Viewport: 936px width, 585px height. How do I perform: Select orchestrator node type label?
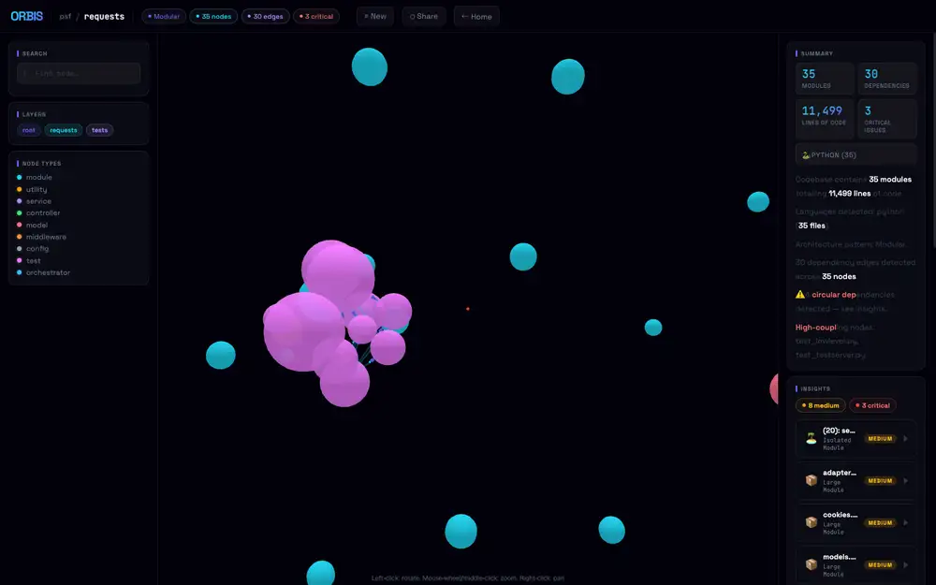[48, 272]
